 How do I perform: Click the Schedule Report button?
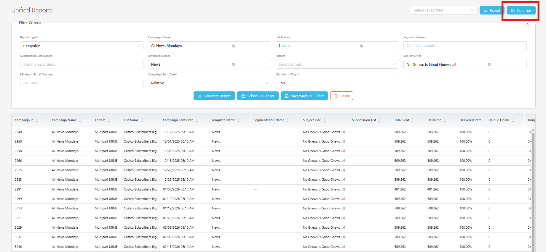pos(258,96)
